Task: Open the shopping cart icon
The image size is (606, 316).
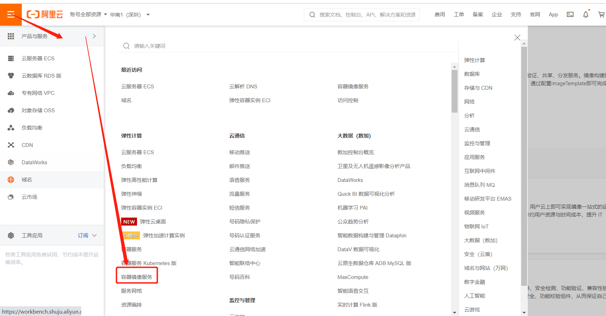Action: click(602, 15)
